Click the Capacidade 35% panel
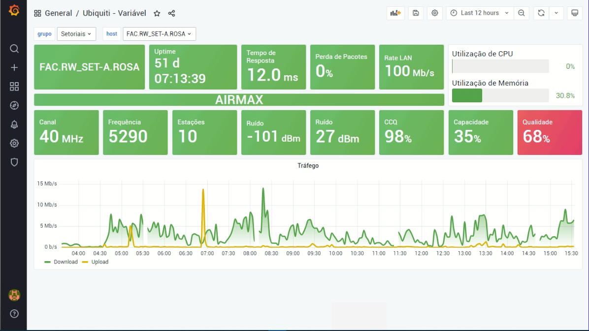The height and width of the screenshot is (331, 589). tap(481, 132)
